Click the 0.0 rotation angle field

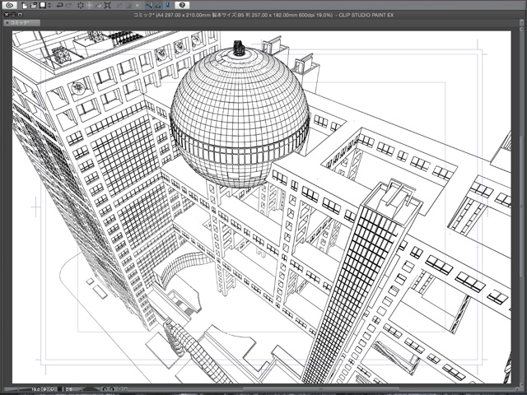pyautogui.click(x=68, y=389)
